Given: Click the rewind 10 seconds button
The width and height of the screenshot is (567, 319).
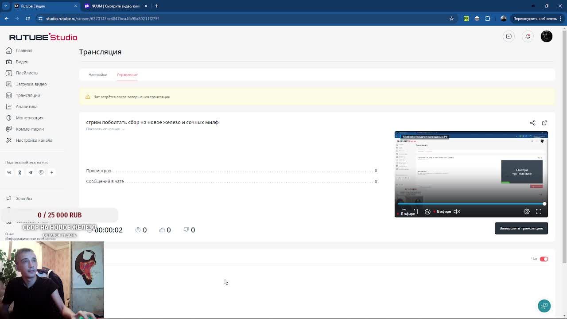Looking at the screenshot, I should 427,211.
